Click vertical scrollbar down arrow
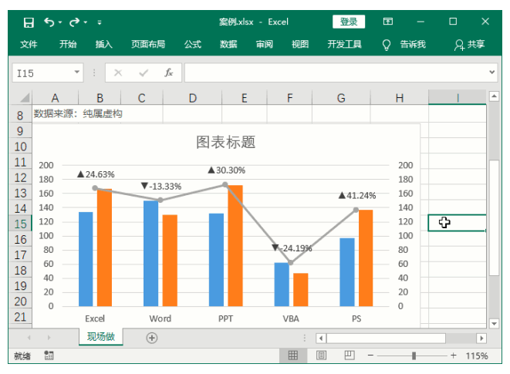The height and width of the screenshot is (374, 510). (x=494, y=323)
